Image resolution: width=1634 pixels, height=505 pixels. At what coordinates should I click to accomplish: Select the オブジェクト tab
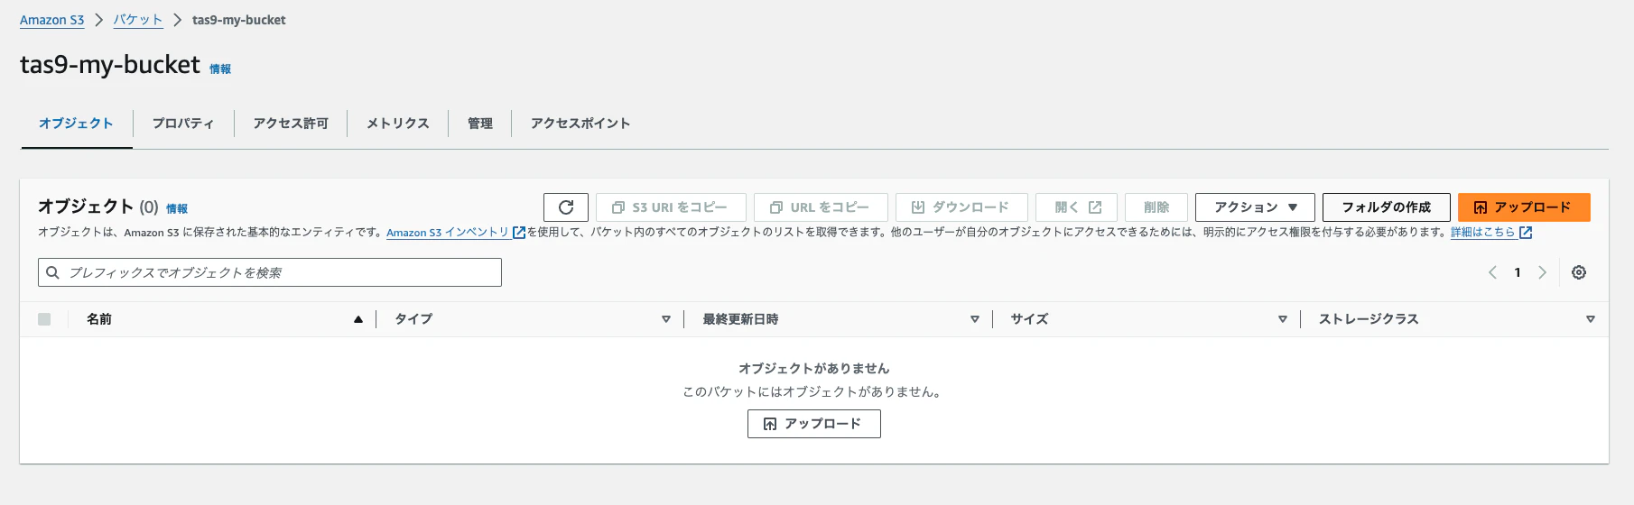click(x=76, y=124)
